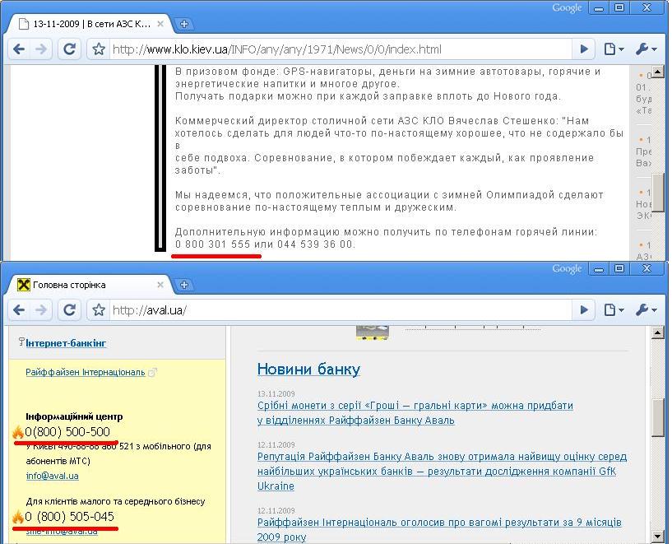This screenshot has height=544, width=672.
Task: Click Інформаційний центр heading
Action: tap(74, 416)
